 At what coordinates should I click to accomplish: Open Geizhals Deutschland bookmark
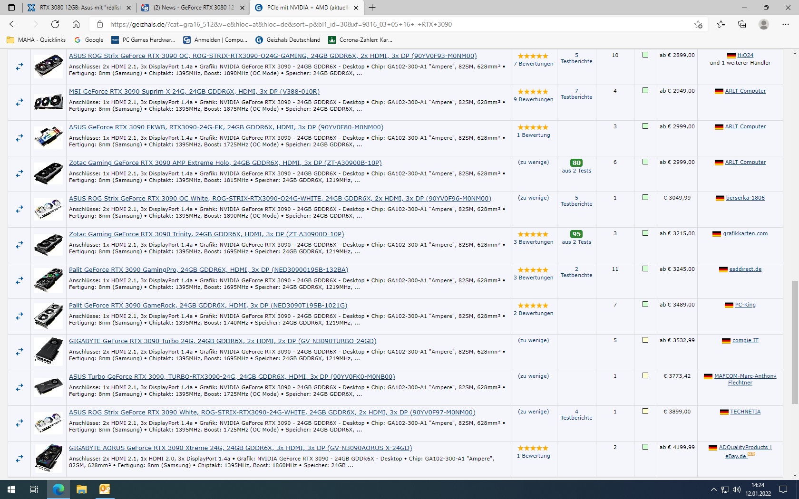[288, 40]
